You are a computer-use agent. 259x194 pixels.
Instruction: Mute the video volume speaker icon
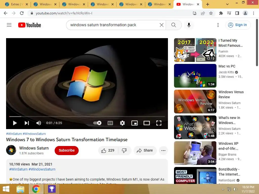tap(39, 123)
